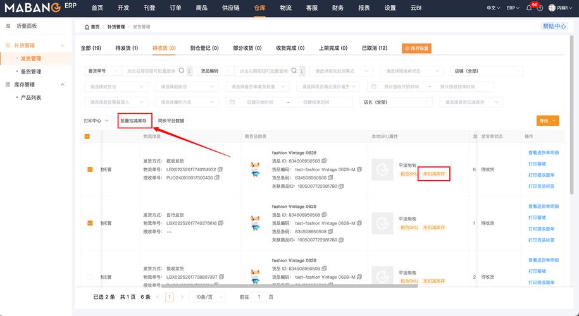Open the 10条/页 page size dropdown
Screen dimensions: 579x316
click(207, 297)
